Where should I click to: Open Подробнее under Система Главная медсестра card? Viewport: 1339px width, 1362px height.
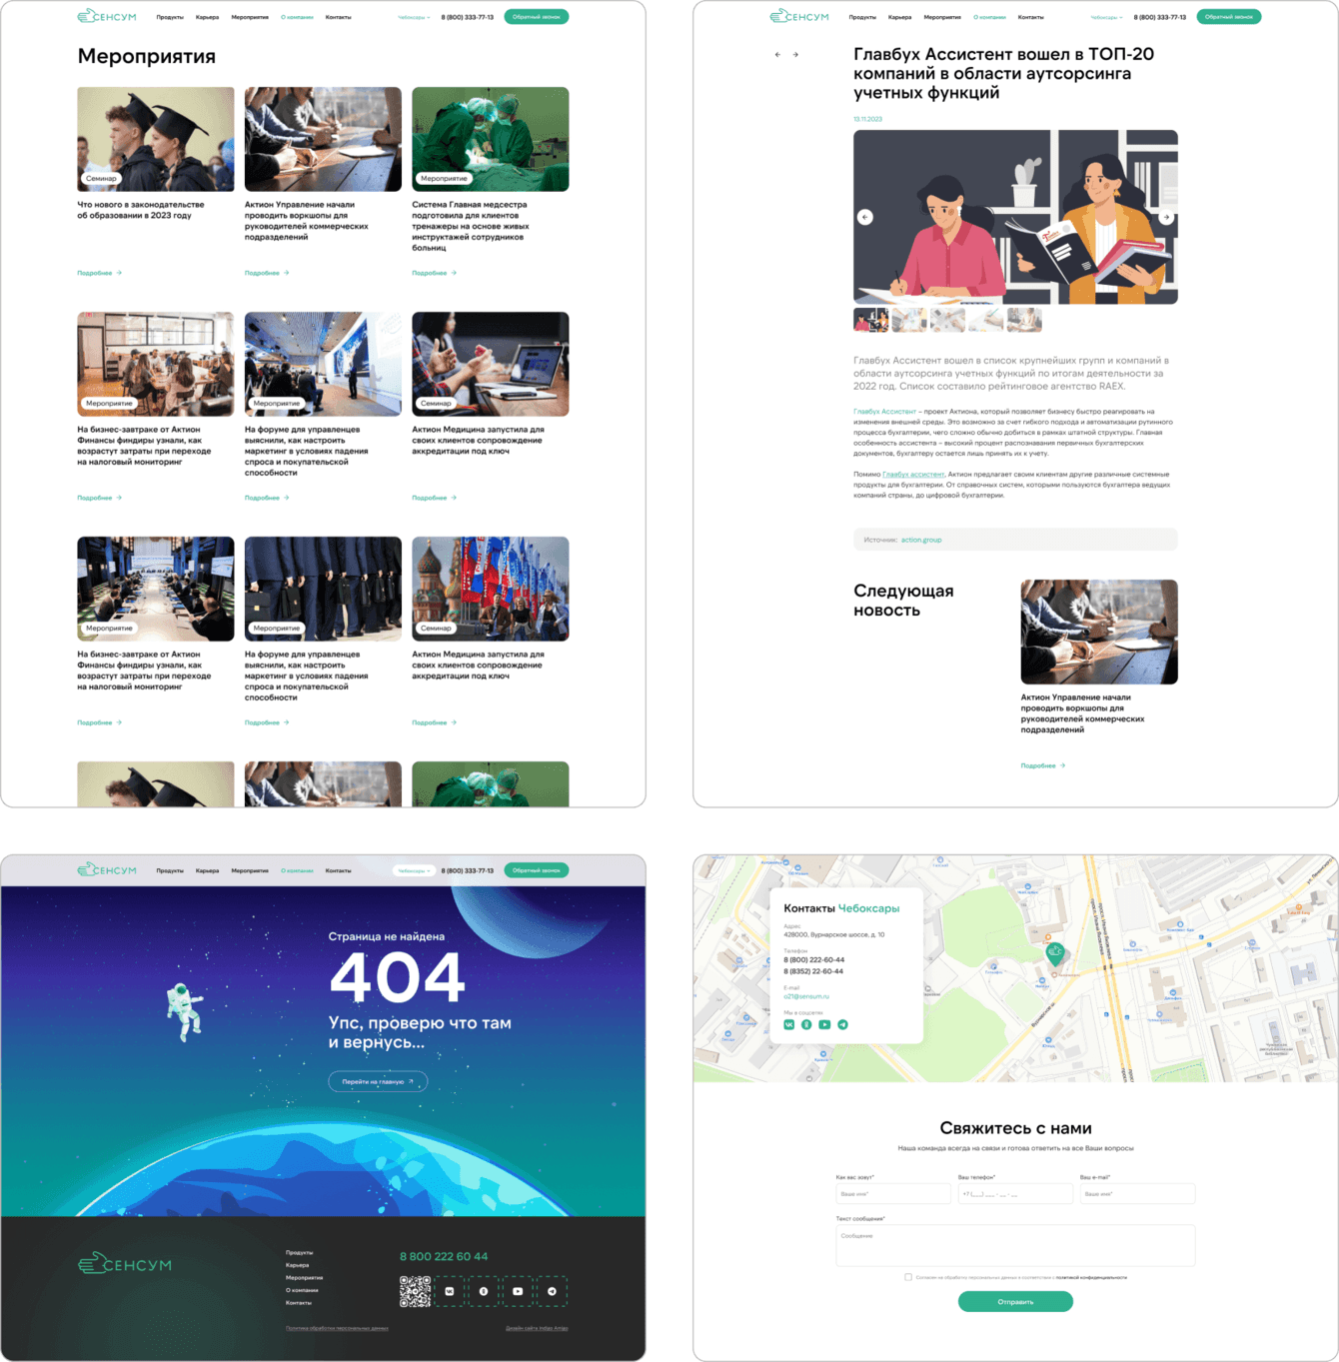click(434, 273)
